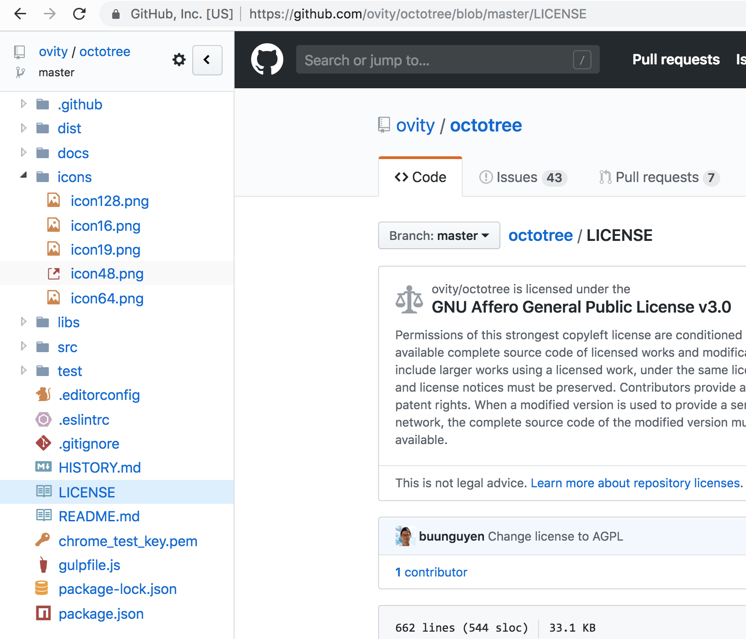Click octotree repo name in page title
Screen dimensions: 746x639
(x=486, y=125)
